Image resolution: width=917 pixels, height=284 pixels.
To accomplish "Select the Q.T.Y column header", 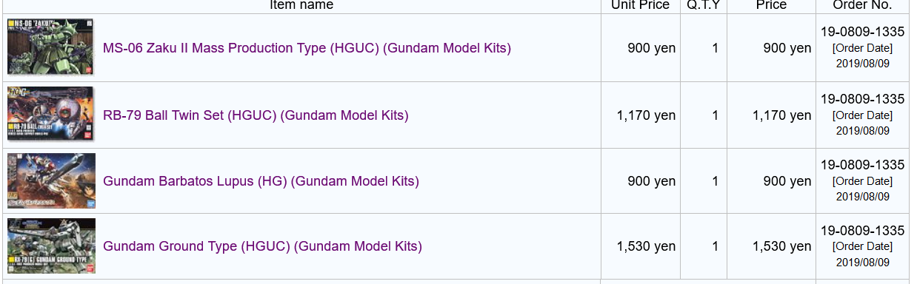I will pos(704,5).
